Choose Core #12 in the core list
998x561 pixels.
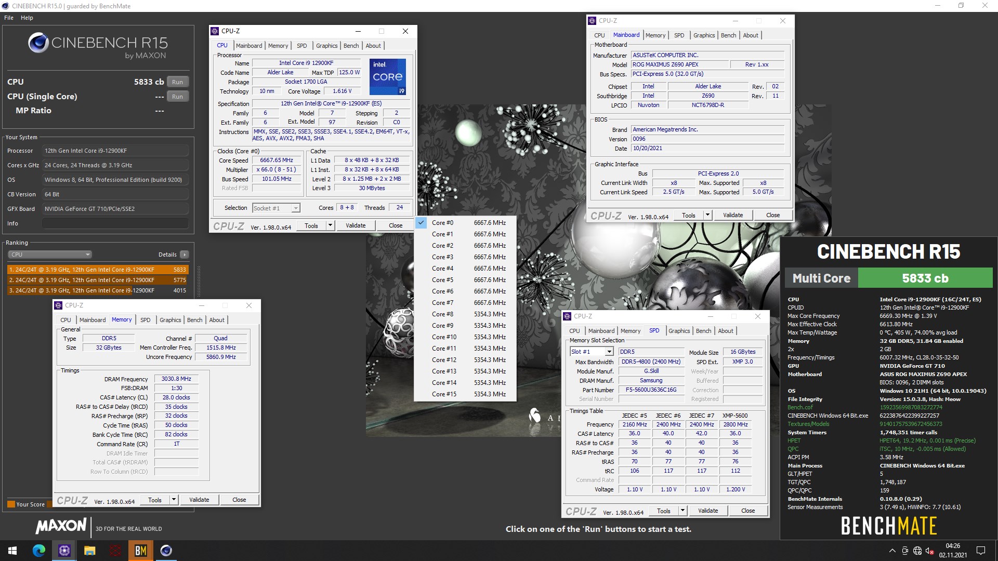[x=465, y=360]
